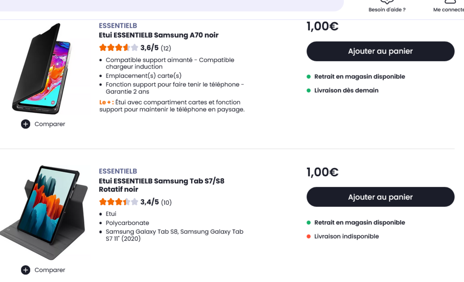Click the red Livraison indisponible indicator

[310, 236]
